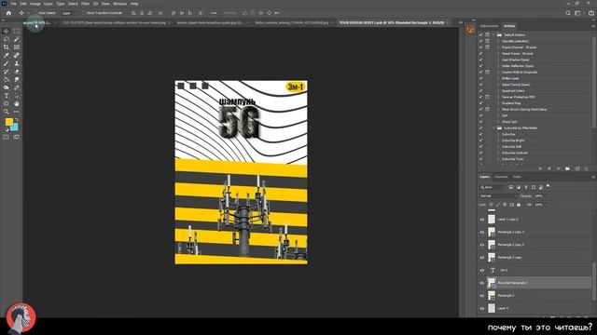The height and width of the screenshot is (335, 597).
Task: Toggle layer filtering switch in Layers panel
Action: [x=548, y=186]
